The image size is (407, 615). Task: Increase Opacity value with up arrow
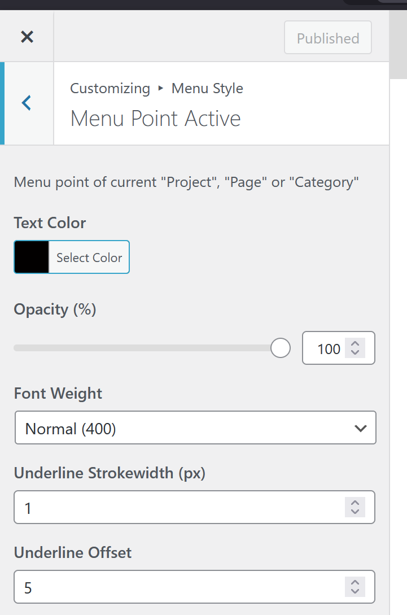point(355,343)
